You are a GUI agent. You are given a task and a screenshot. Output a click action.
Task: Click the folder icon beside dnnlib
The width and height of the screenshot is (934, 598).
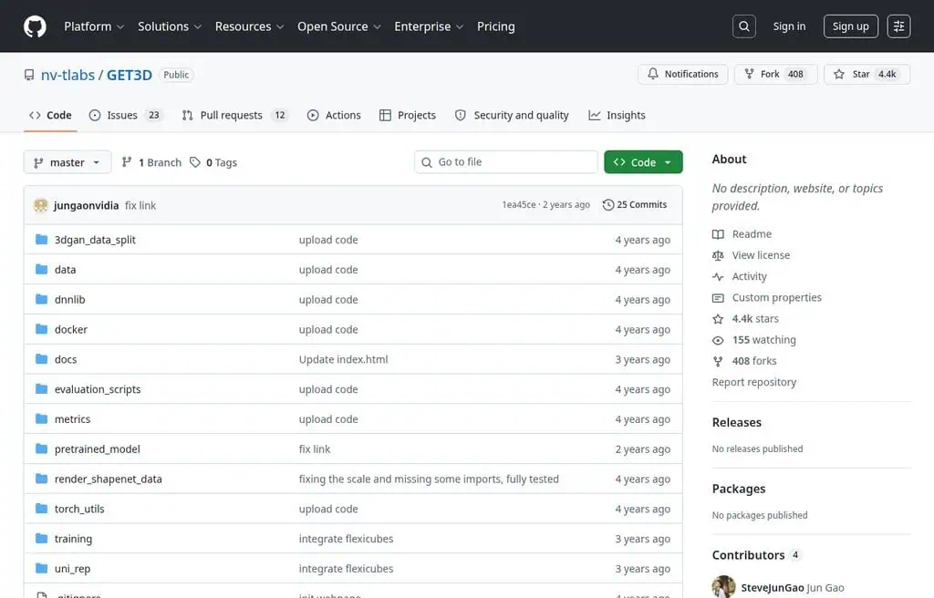point(41,299)
